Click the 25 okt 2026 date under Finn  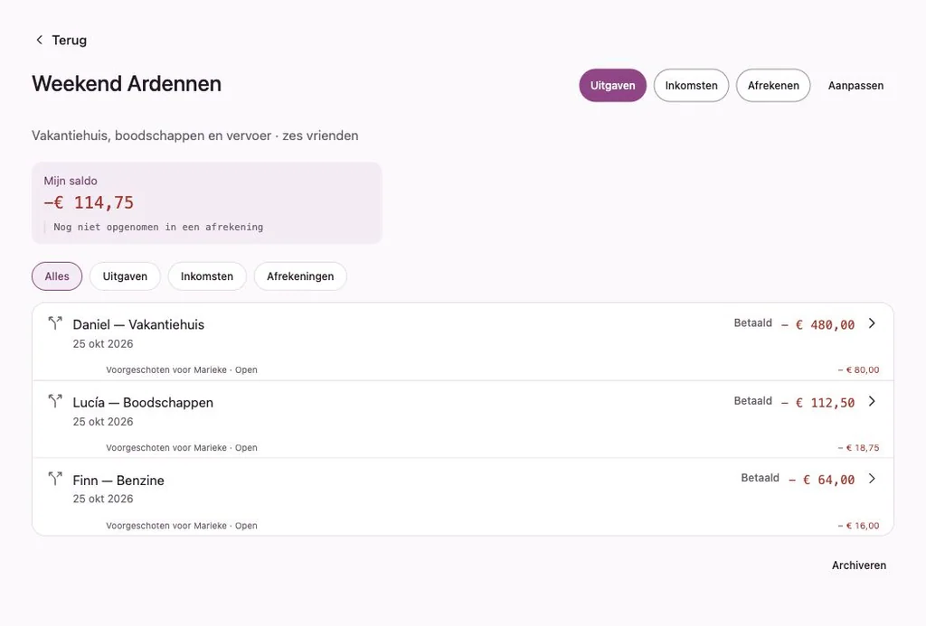pos(103,500)
